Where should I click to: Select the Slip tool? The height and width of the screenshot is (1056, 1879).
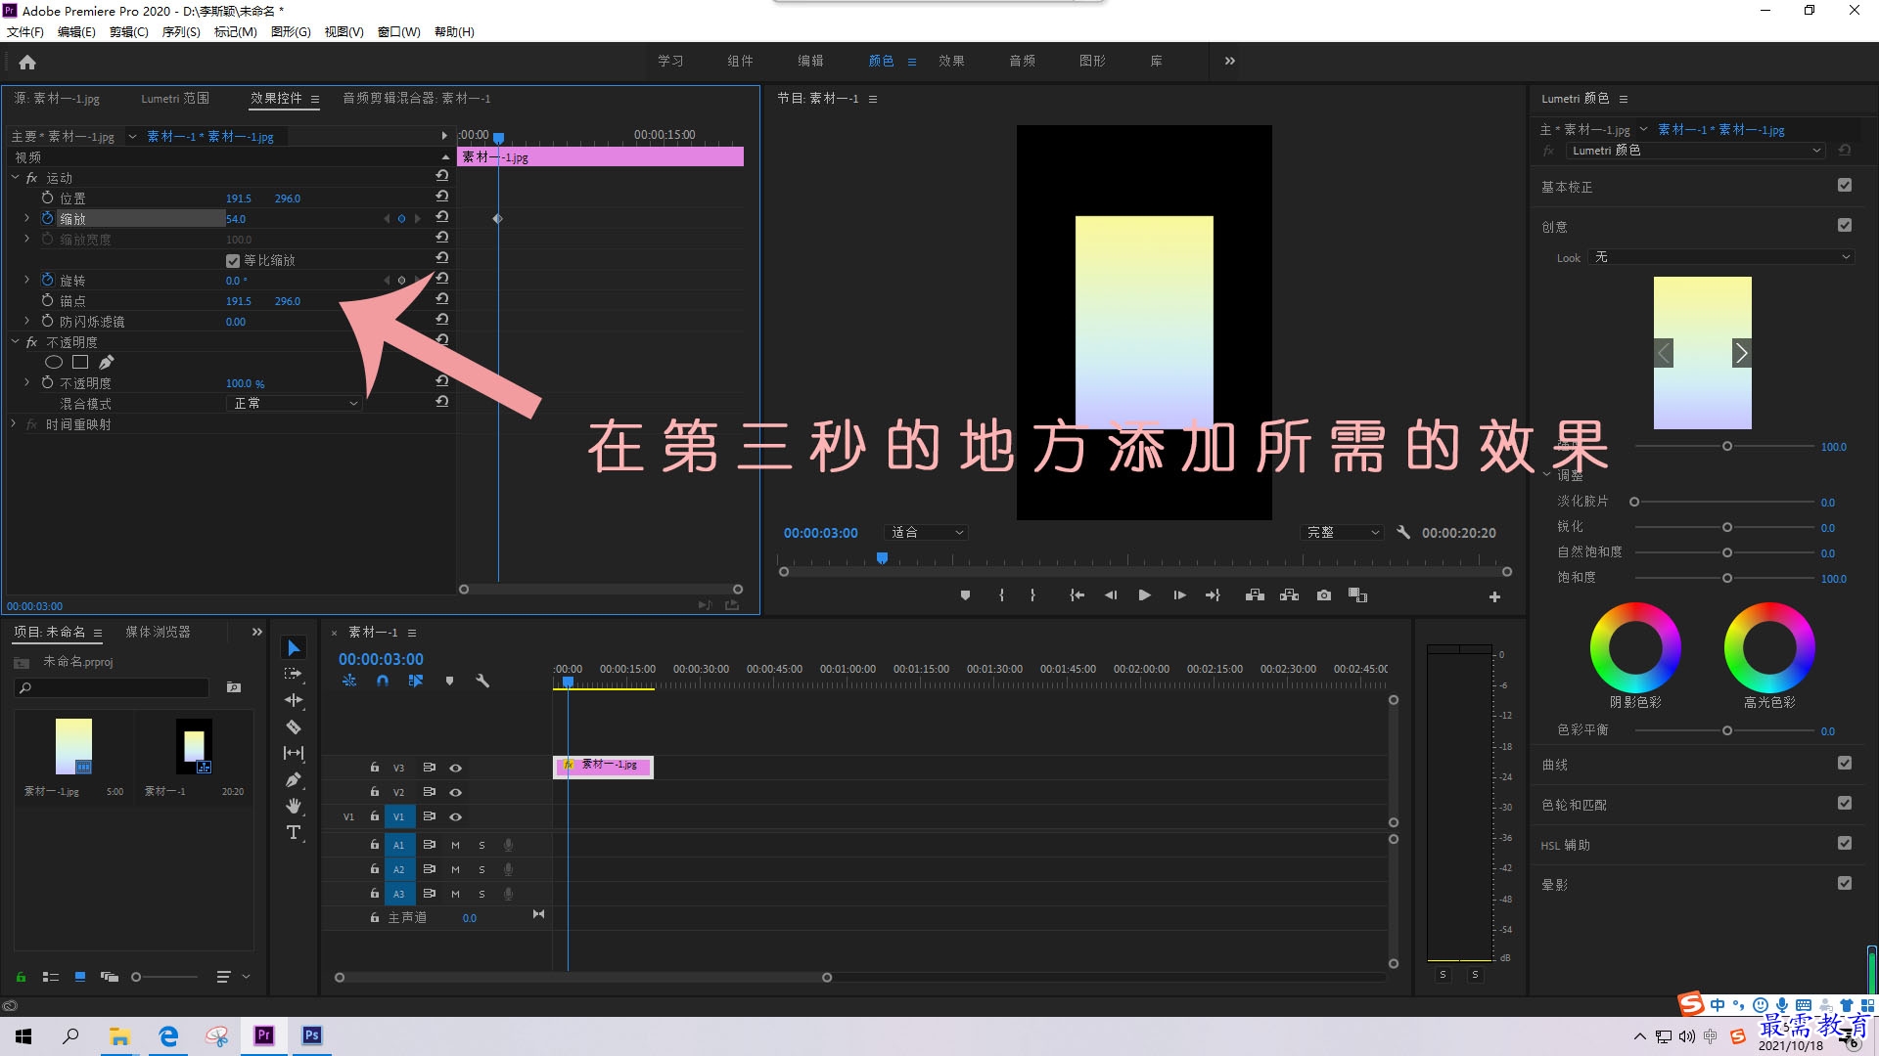(x=294, y=753)
